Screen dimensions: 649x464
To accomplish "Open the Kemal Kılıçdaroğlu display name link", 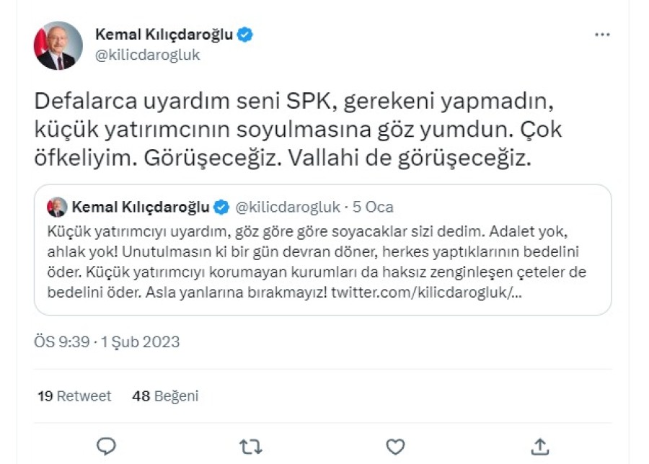I will pos(164,35).
